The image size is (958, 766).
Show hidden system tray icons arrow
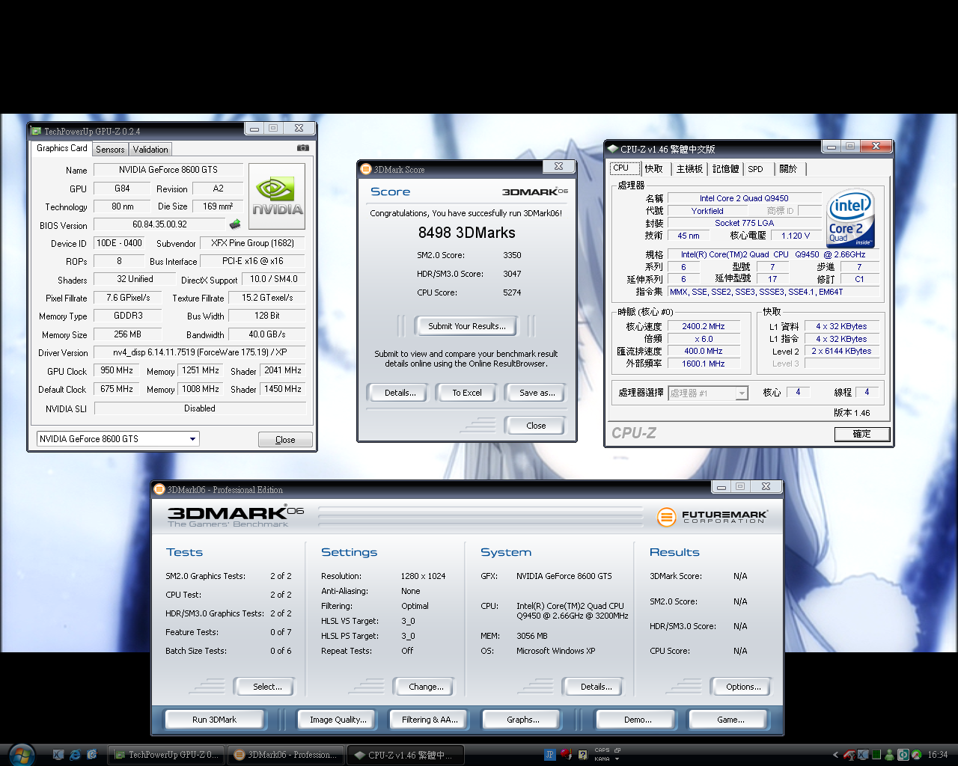[x=835, y=755]
